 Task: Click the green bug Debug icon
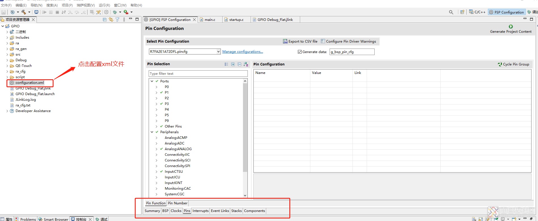click(x=115, y=12)
